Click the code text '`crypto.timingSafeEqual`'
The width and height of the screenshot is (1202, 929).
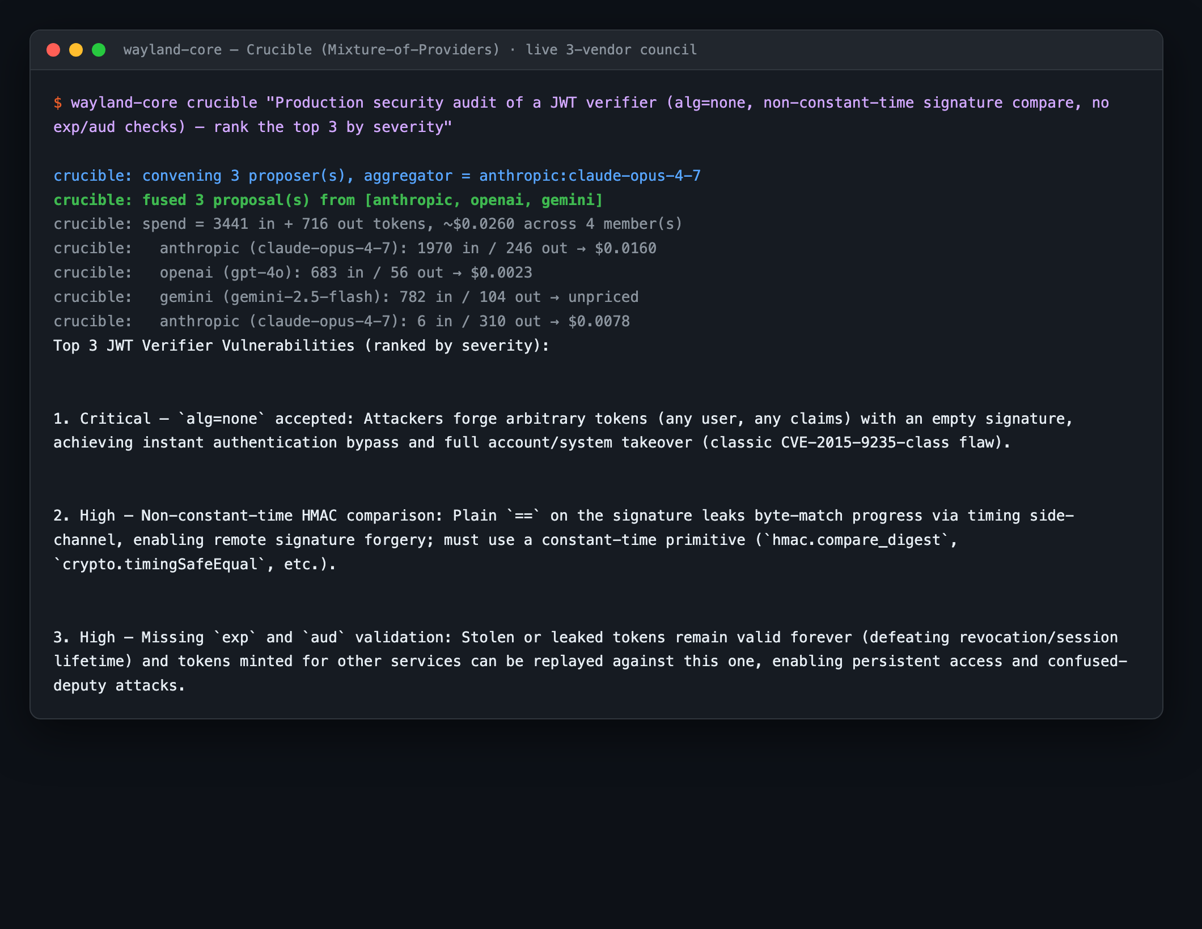pyautogui.click(x=160, y=565)
